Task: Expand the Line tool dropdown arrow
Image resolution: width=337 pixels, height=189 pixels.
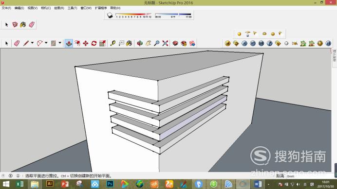Action: [32, 43]
